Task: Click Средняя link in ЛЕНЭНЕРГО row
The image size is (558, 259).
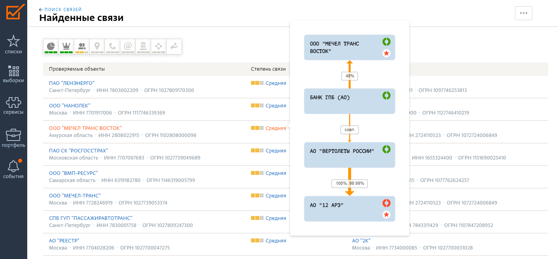Action: [x=276, y=83]
